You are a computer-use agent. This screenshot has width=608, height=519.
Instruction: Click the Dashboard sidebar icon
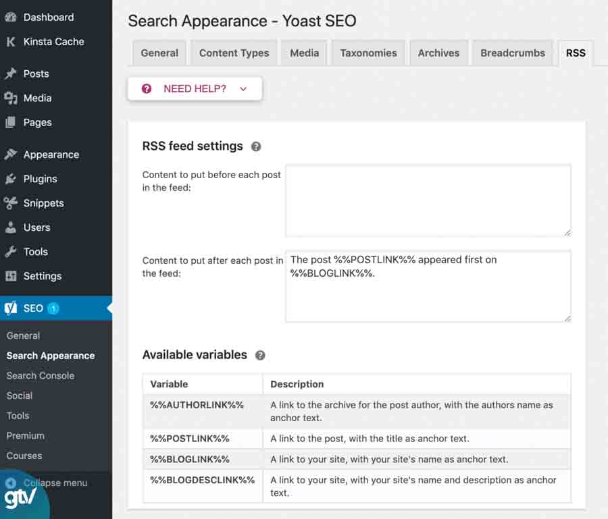9,16
